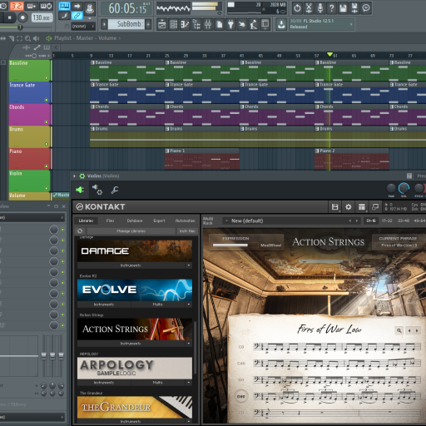The height and width of the screenshot is (426, 426).
Task: Click Kontakt save floppy icon
Action: pyautogui.click(x=334, y=207)
